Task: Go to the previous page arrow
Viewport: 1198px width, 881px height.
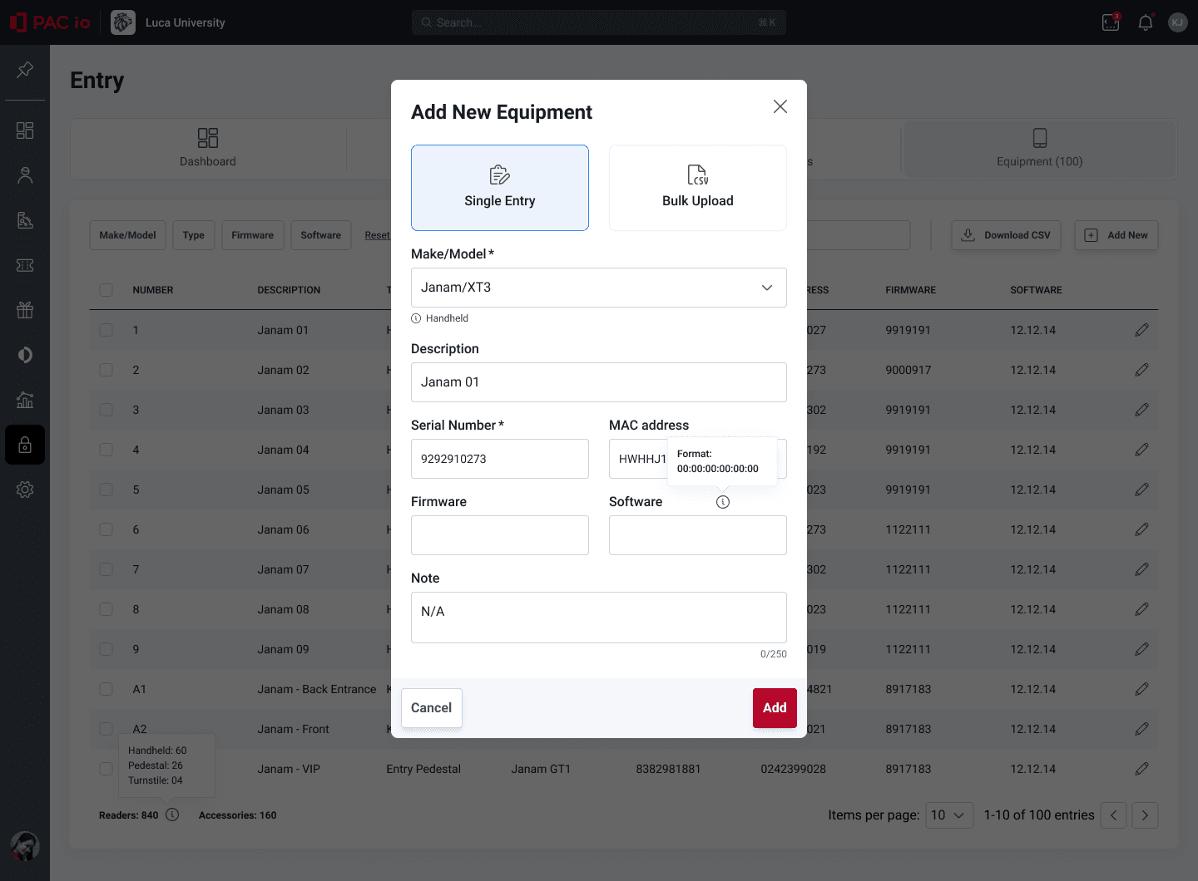Action: tap(1113, 815)
